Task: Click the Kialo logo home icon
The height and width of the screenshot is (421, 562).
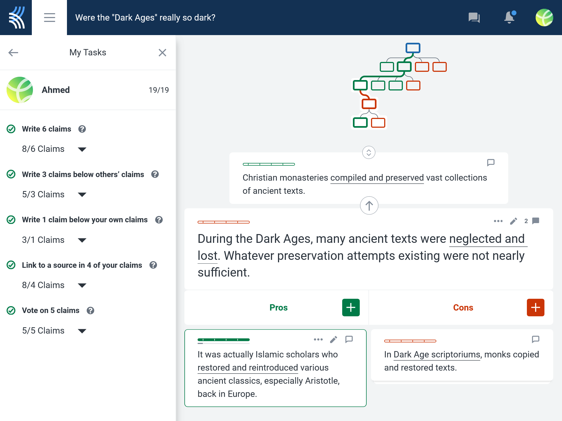Action: (16, 18)
